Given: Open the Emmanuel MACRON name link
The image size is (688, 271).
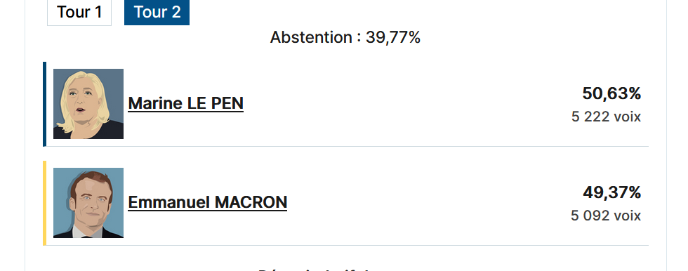Looking at the screenshot, I should pyautogui.click(x=208, y=203).
